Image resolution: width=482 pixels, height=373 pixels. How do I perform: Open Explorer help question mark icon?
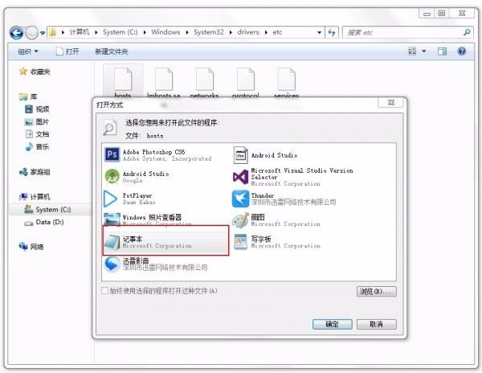point(462,51)
